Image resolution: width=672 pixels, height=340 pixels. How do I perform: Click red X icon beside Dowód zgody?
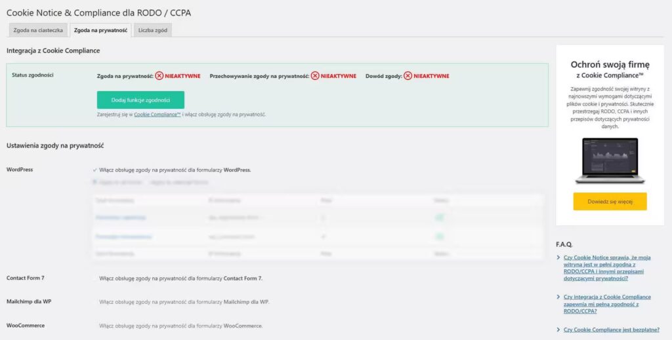click(408, 76)
